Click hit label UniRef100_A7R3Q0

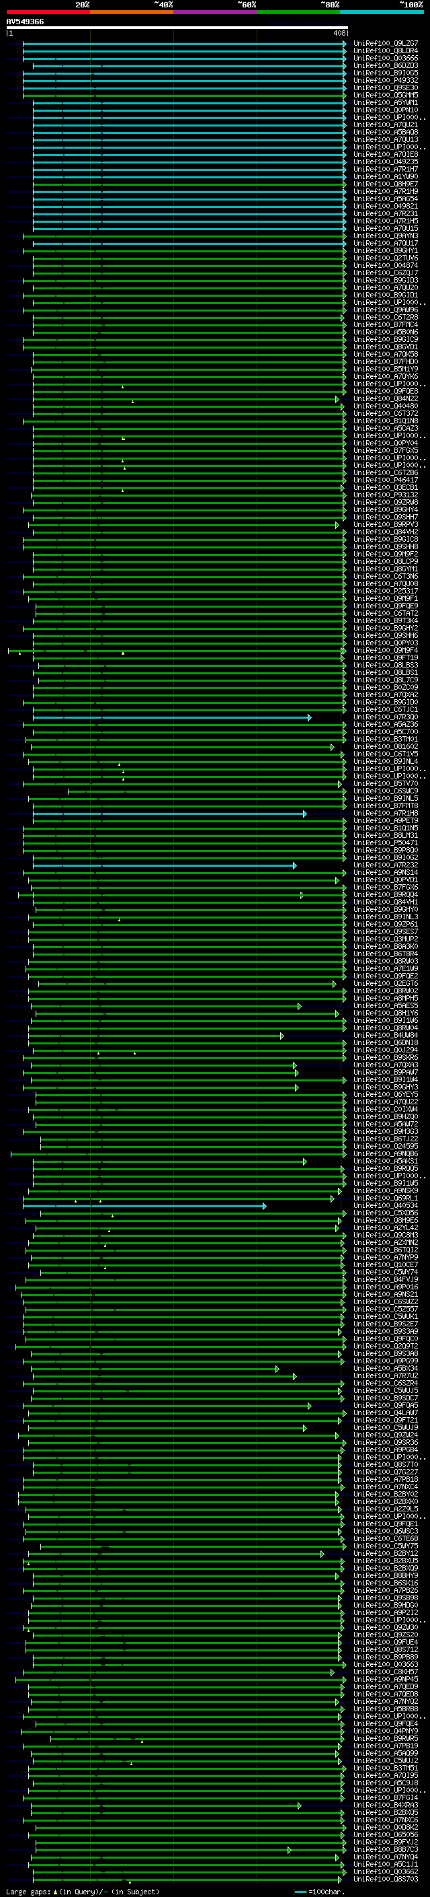386,717
